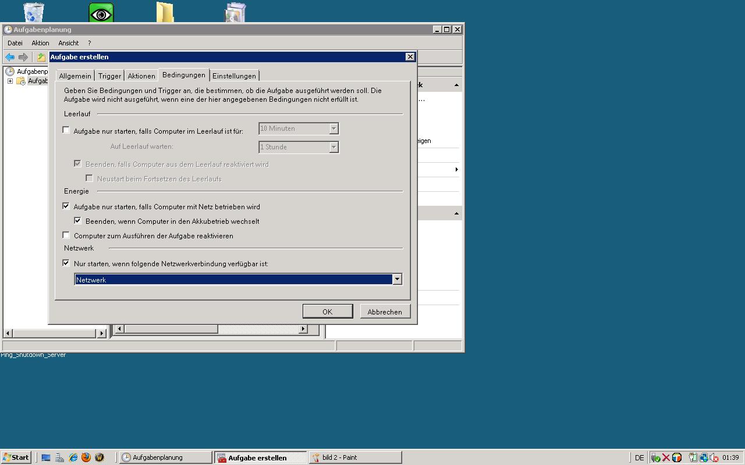The image size is (745, 465).
Task: Toggle 'Nur starten, wenn folgende Netzwerkverbindung verfügbar ist'
Action: pos(66,263)
